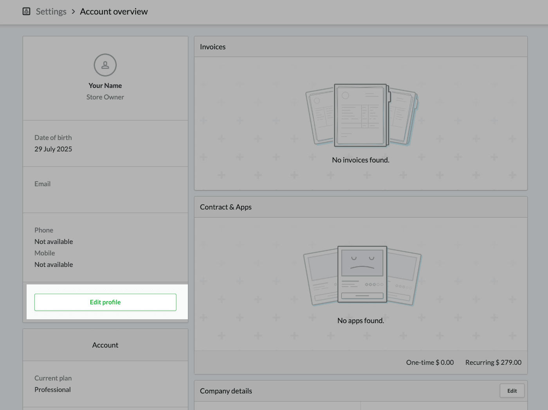Click the Store Owner role label
The width and height of the screenshot is (548, 410).
[x=105, y=97]
